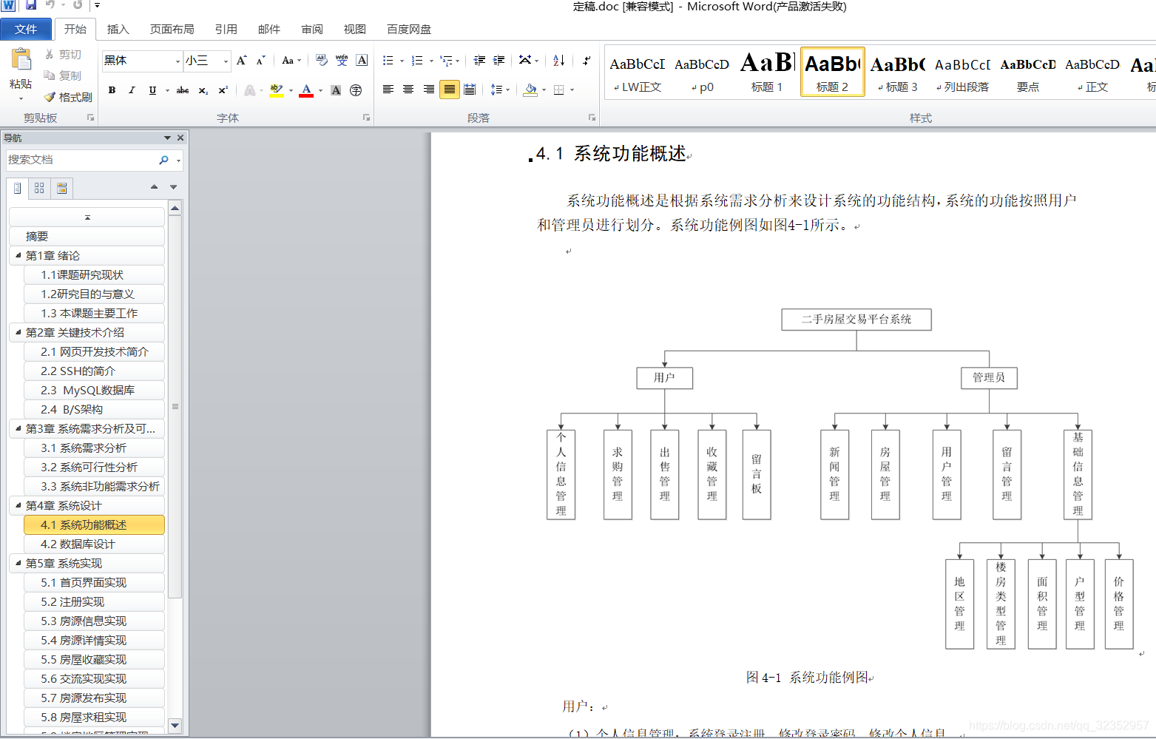Shrink the font size

click(x=261, y=61)
